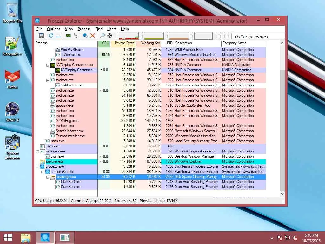
Task: Collapse the NVDisplay.Container.exe tree node
Action: tap(48, 65)
